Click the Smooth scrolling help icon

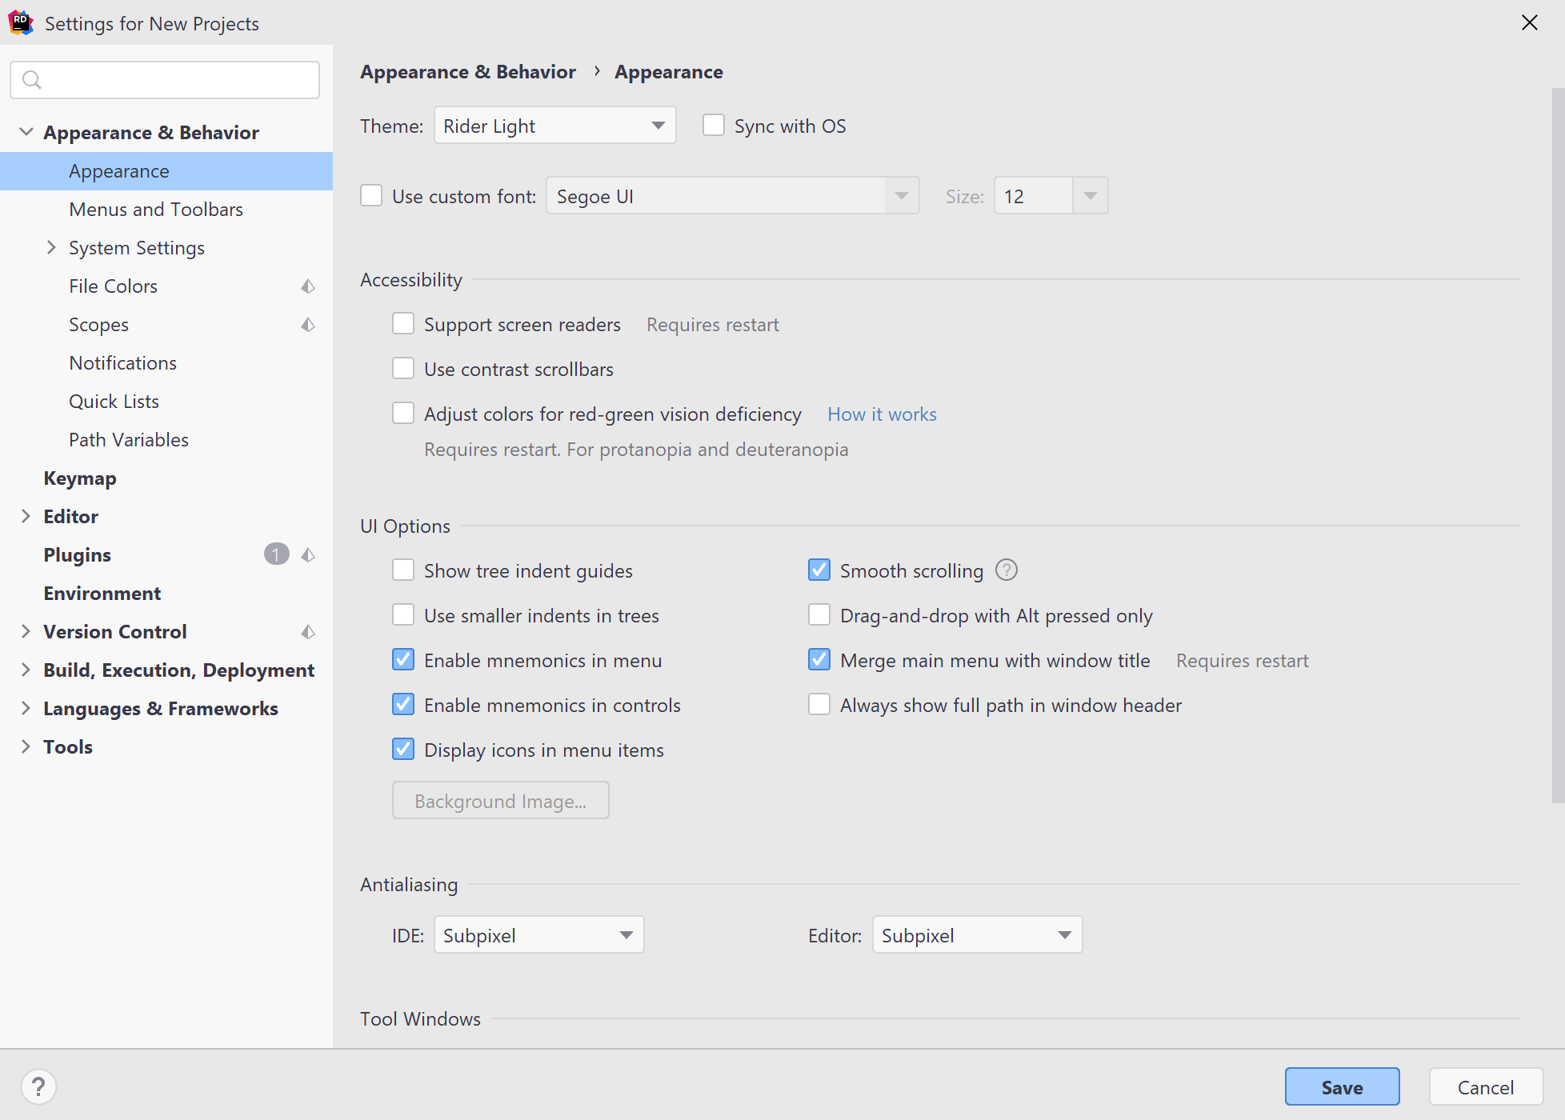click(1007, 570)
